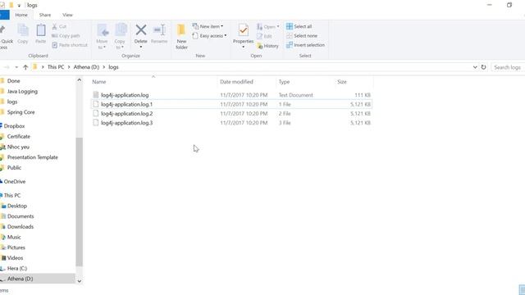Viewport: 525px width, 295px height.
Task: Click Copy path
Action: pos(66,36)
